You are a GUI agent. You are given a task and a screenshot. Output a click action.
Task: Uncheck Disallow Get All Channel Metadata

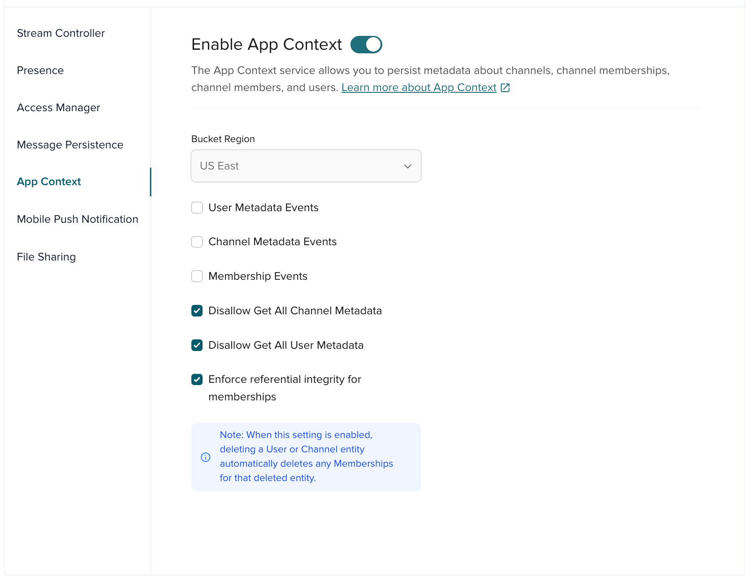(x=197, y=311)
